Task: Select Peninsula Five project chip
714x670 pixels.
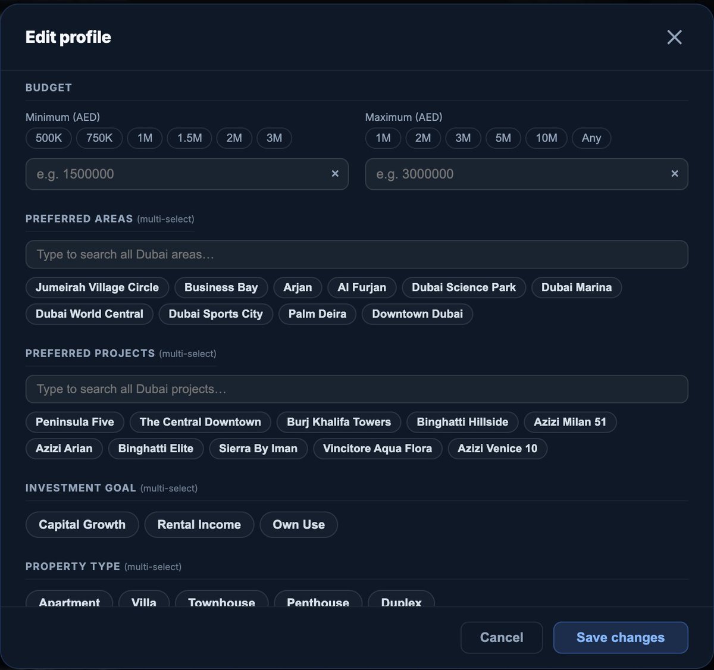Action: (x=75, y=422)
